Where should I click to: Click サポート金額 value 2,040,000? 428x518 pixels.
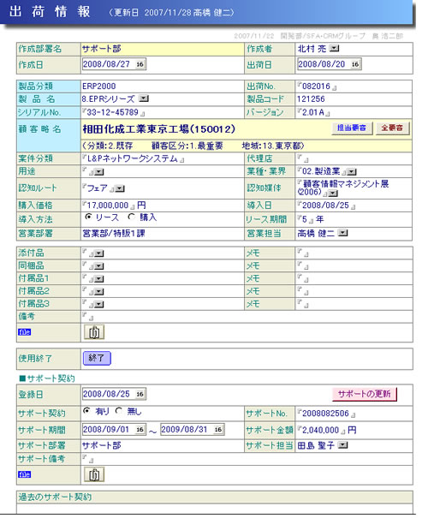(x=321, y=430)
